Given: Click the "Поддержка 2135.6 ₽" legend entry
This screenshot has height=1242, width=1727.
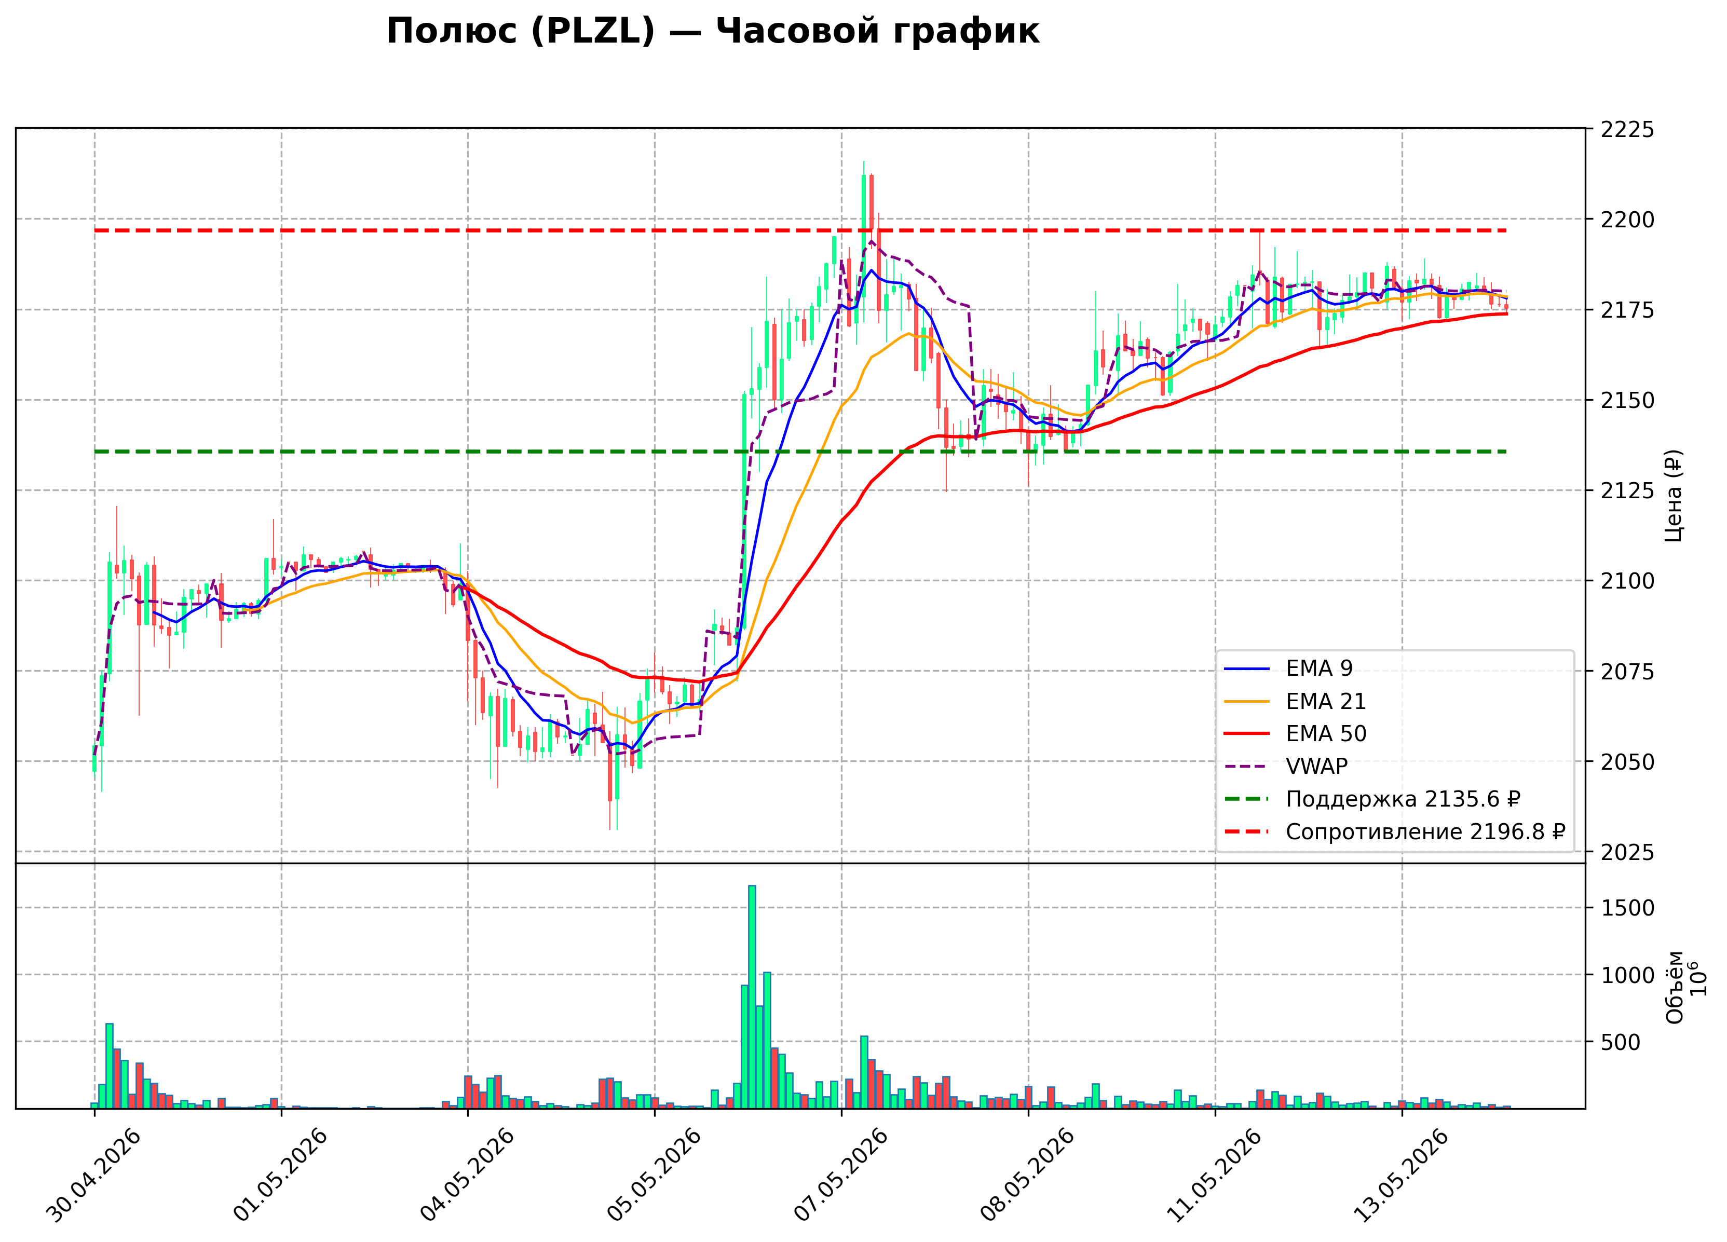Looking at the screenshot, I should pos(1403,800).
